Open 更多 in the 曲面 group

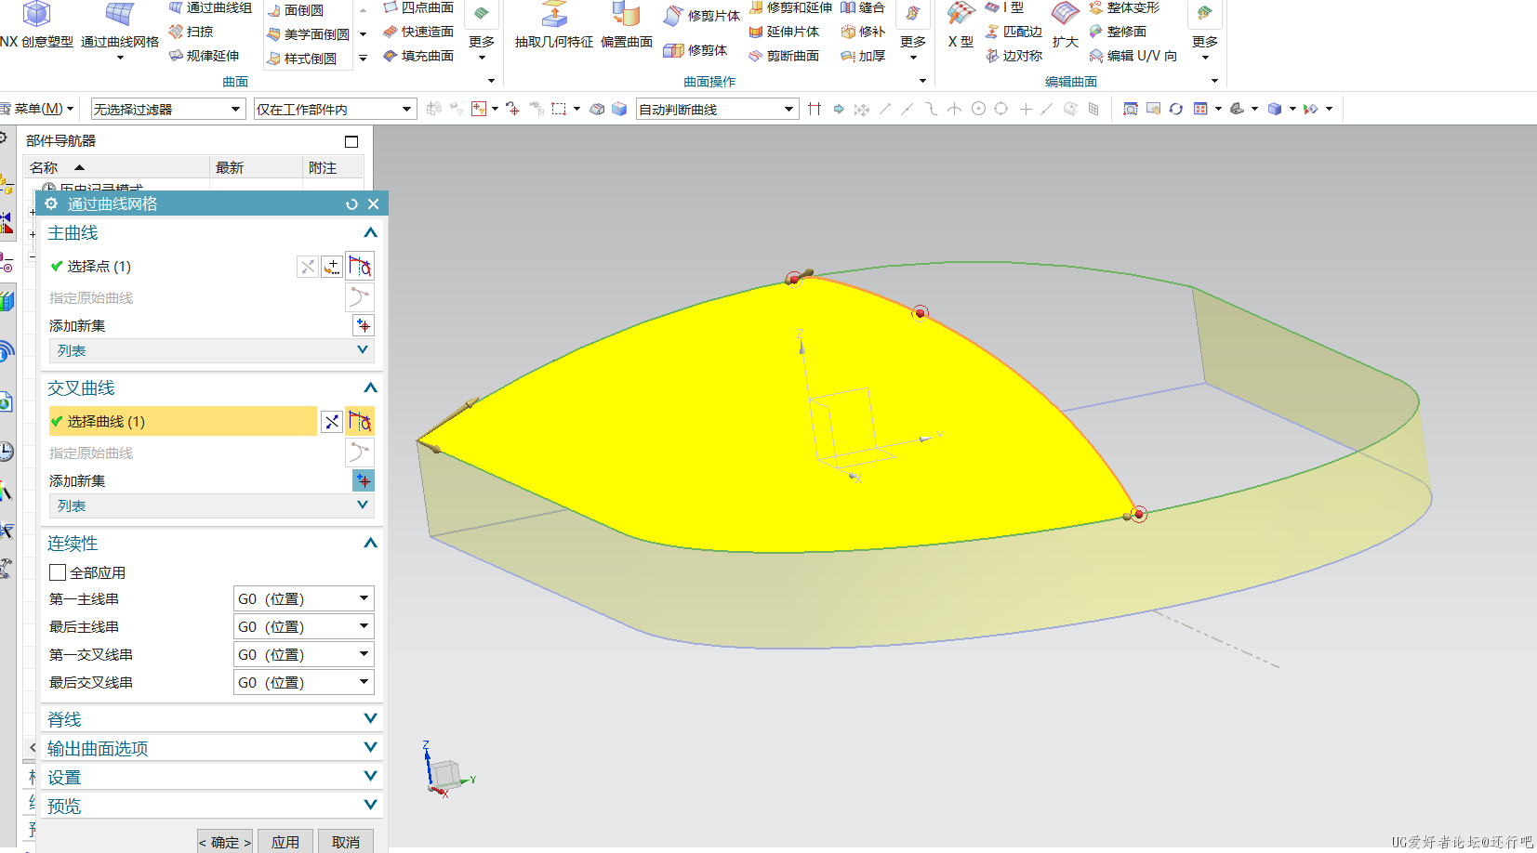coord(482,46)
